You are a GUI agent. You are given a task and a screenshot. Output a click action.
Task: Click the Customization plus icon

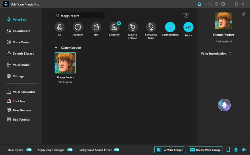click(170, 27)
